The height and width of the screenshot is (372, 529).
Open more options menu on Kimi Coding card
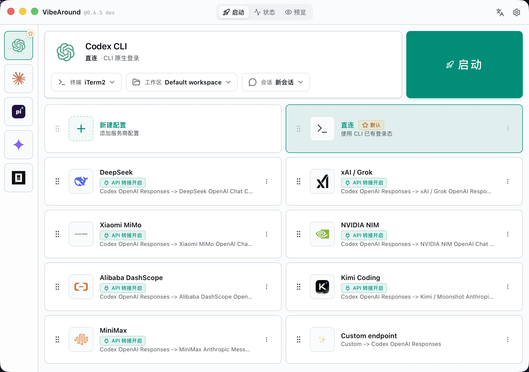coord(508,287)
